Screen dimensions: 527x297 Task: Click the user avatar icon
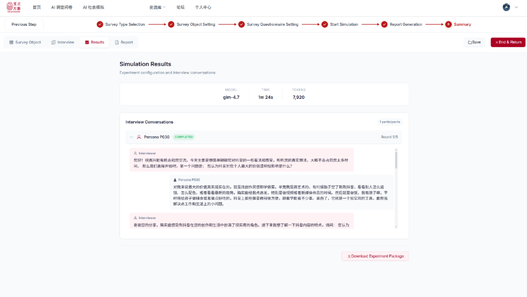click(x=506, y=7)
